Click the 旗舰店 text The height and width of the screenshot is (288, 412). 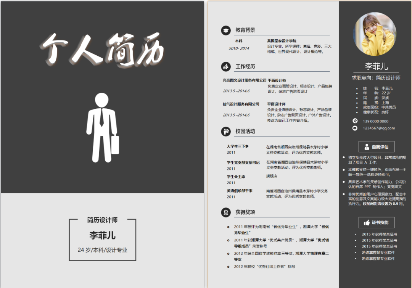(272, 176)
